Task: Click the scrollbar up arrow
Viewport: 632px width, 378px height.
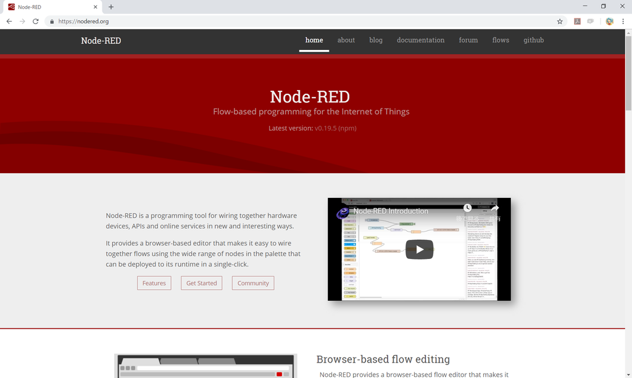Action: click(628, 33)
